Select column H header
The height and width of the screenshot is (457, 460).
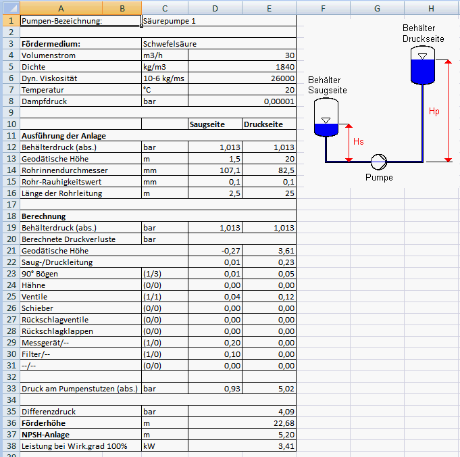pos(431,8)
